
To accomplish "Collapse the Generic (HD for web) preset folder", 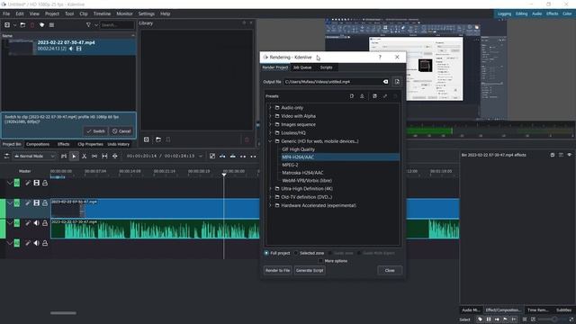I will coord(270,141).
